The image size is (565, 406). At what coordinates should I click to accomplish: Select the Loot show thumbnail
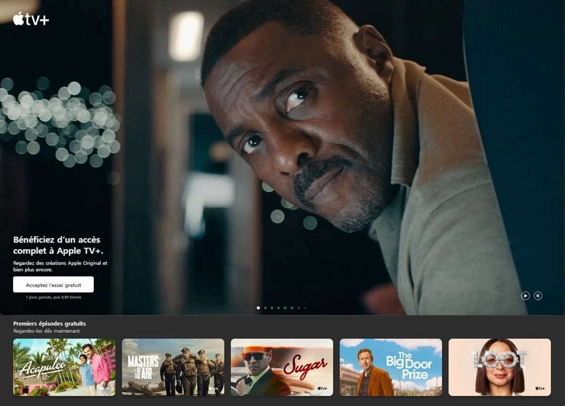(x=499, y=367)
